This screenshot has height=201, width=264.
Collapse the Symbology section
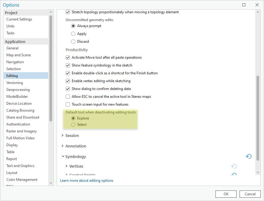click(x=63, y=156)
